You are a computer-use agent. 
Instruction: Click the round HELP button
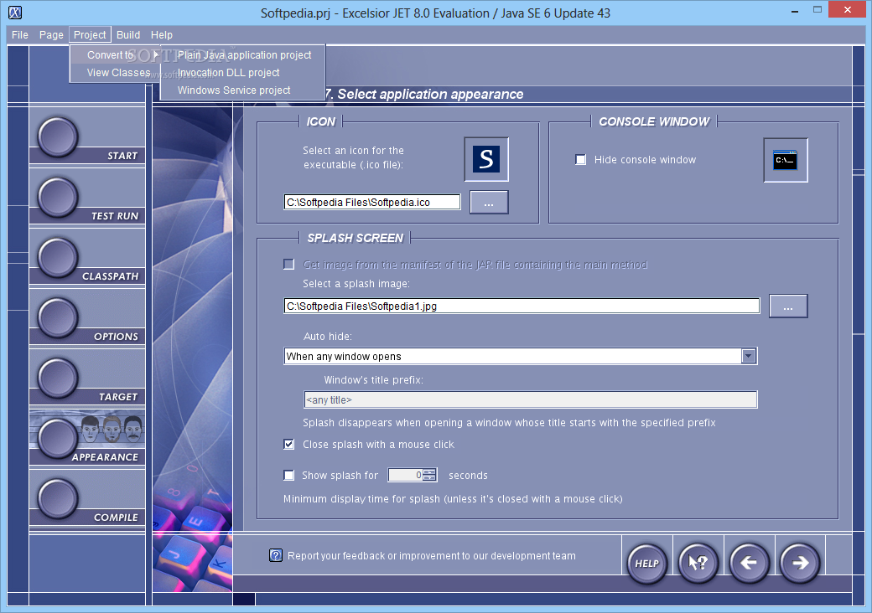pyautogui.click(x=646, y=563)
